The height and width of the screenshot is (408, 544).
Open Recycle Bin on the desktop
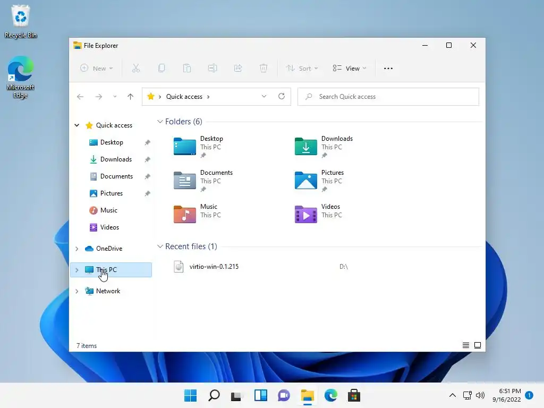click(21, 21)
